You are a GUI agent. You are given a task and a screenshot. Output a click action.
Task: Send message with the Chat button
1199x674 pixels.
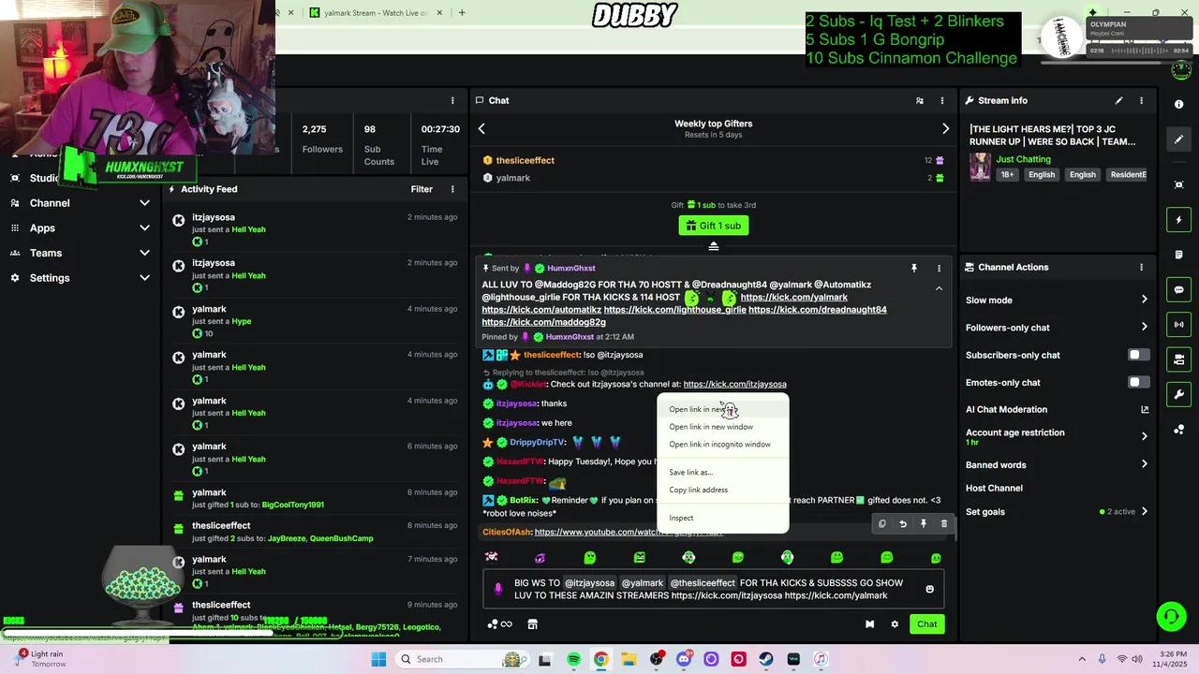tap(926, 624)
